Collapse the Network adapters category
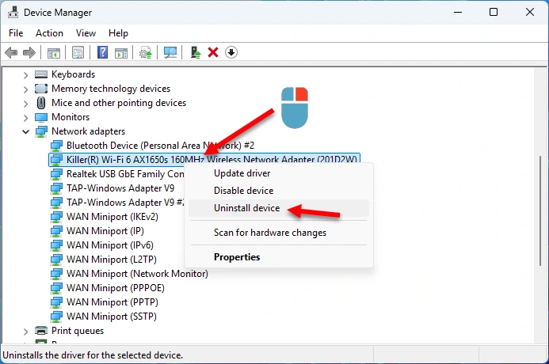Viewport: 549px width, 364px height. (25, 132)
